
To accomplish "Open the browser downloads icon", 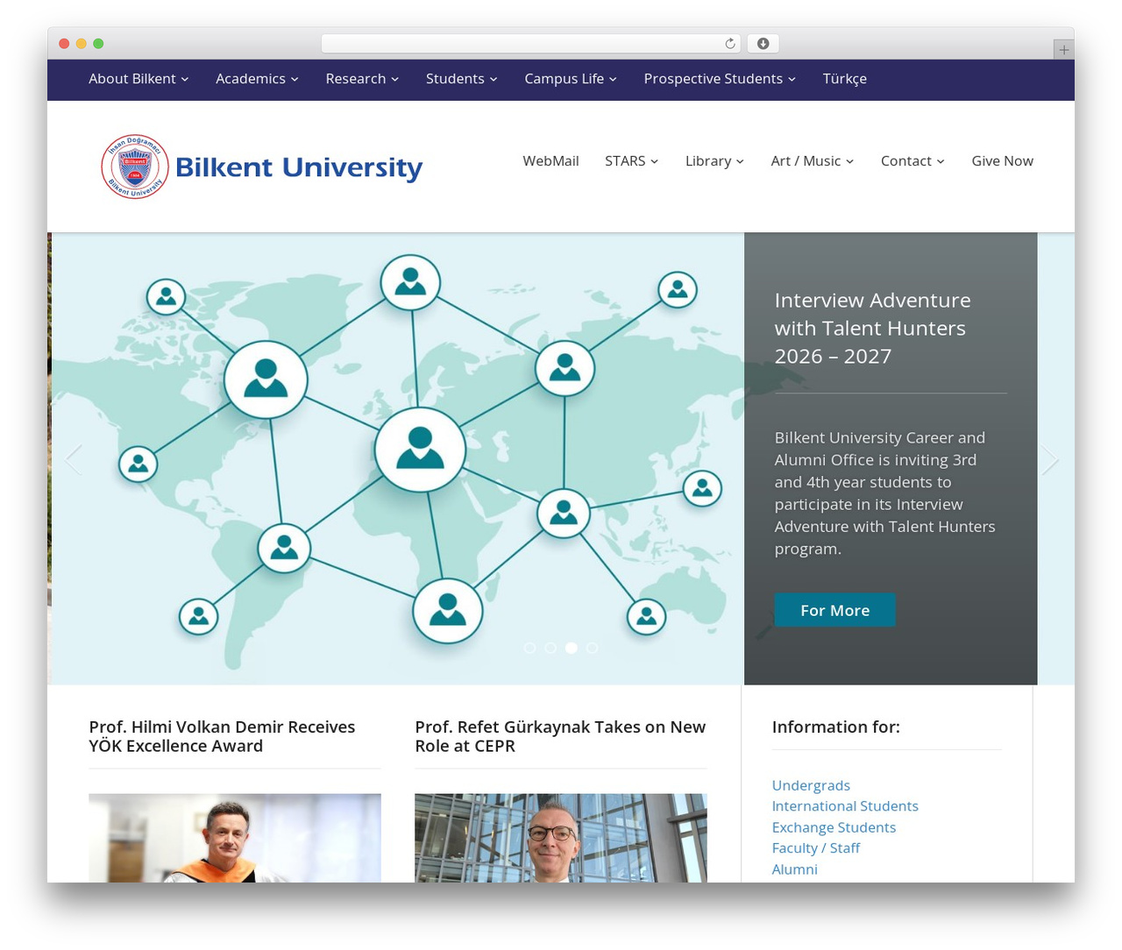I will coord(763,44).
